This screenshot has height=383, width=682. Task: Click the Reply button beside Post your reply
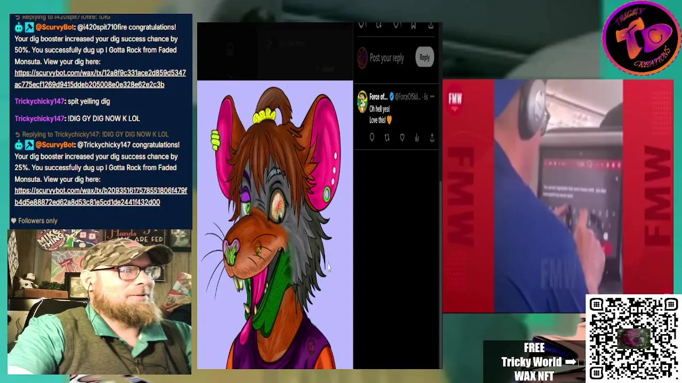pos(424,57)
